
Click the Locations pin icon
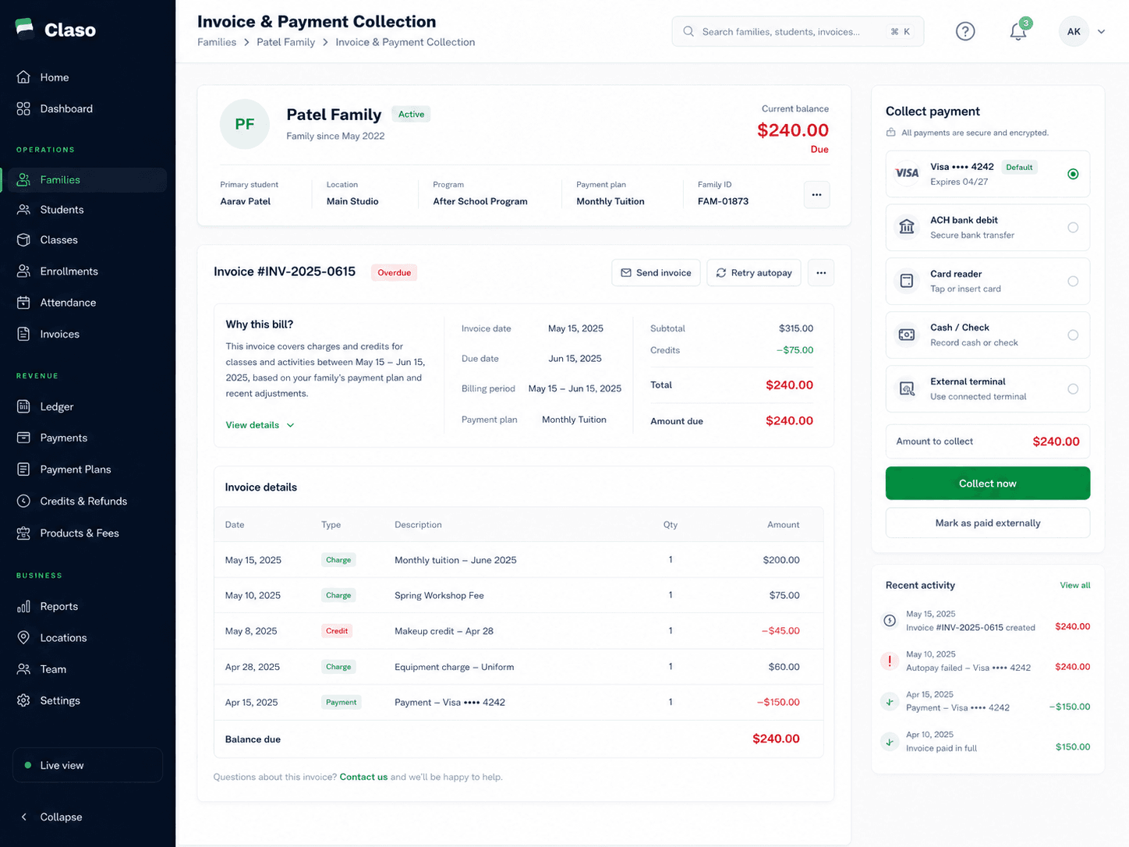coord(23,637)
